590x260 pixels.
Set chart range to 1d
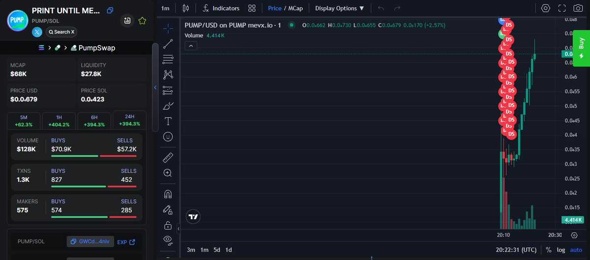point(229,250)
